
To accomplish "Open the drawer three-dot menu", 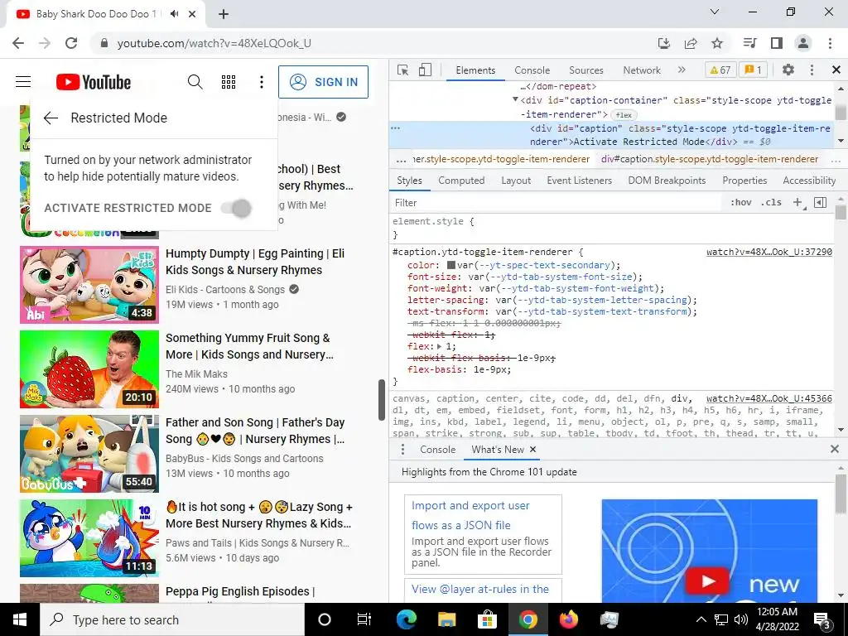I will (402, 450).
